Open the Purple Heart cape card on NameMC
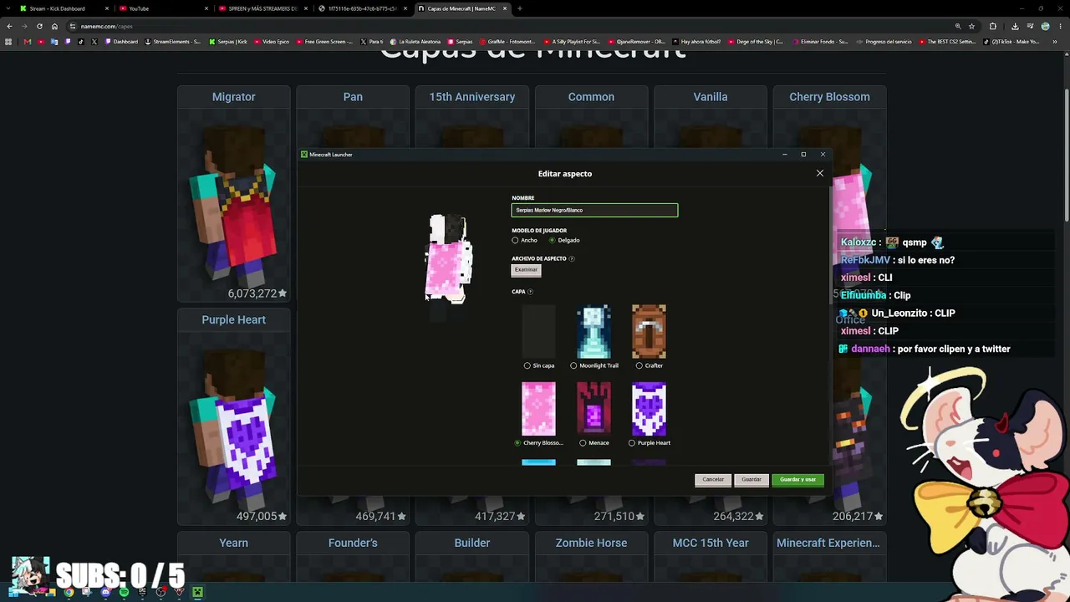This screenshot has width=1070, height=602. click(234, 417)
